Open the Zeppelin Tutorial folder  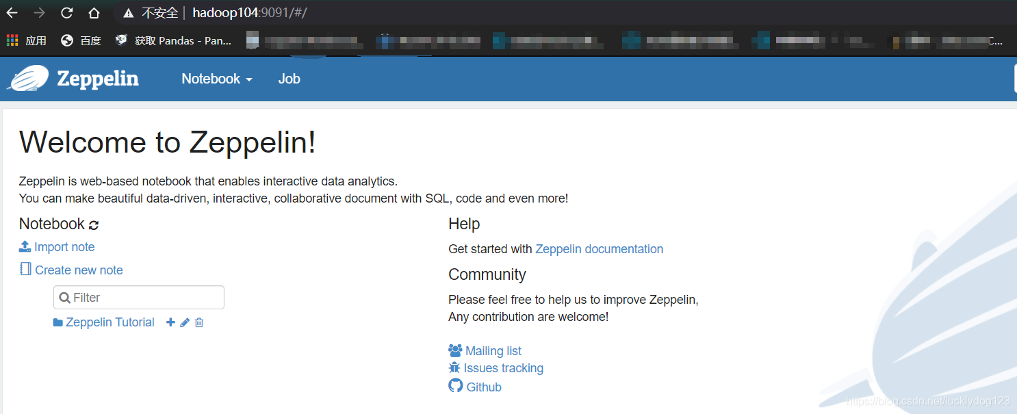(x=110, y=322)
